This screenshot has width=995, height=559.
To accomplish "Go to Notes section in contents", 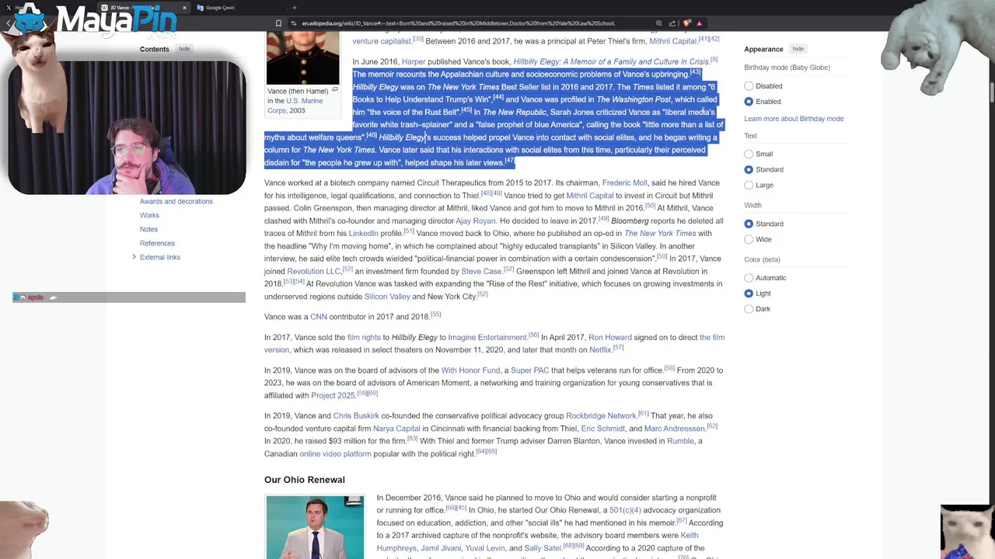I will pyautogui.click(x=148, y=229).
